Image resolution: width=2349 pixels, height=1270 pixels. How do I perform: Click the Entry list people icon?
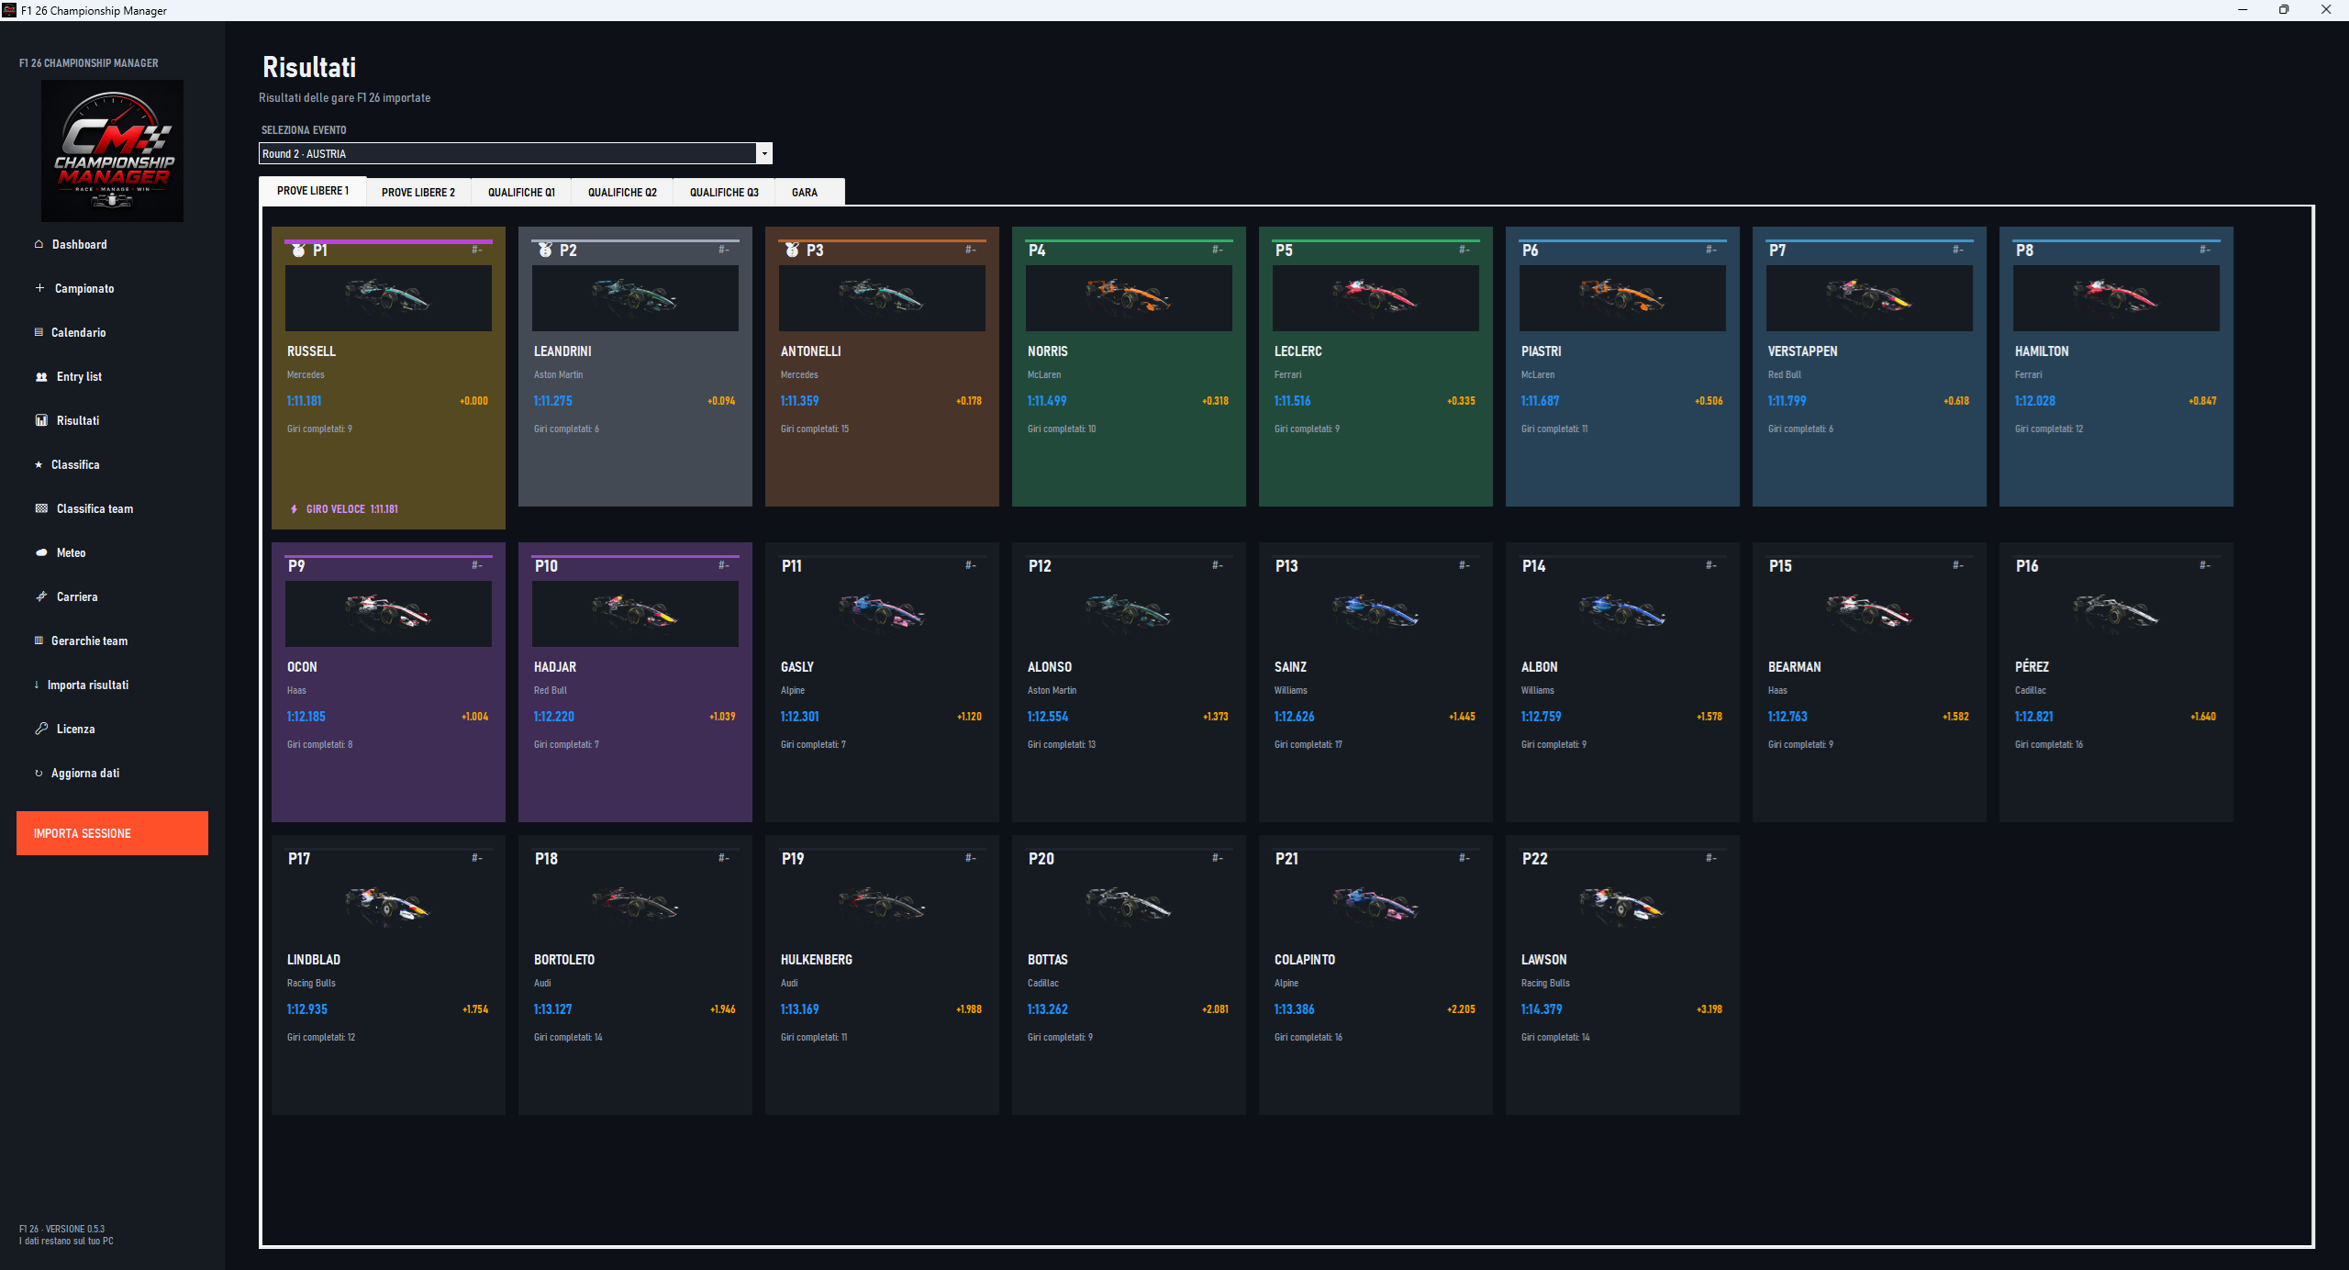(41, 376)
